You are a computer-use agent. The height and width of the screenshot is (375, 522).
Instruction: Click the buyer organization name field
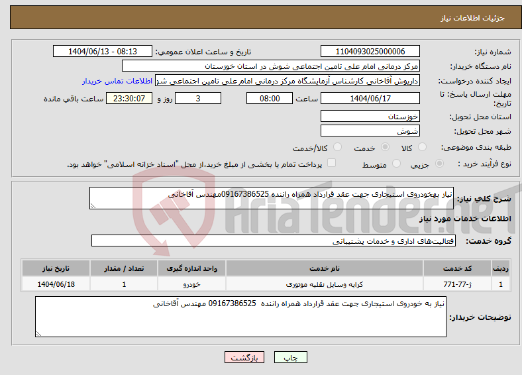click(271, 66)
